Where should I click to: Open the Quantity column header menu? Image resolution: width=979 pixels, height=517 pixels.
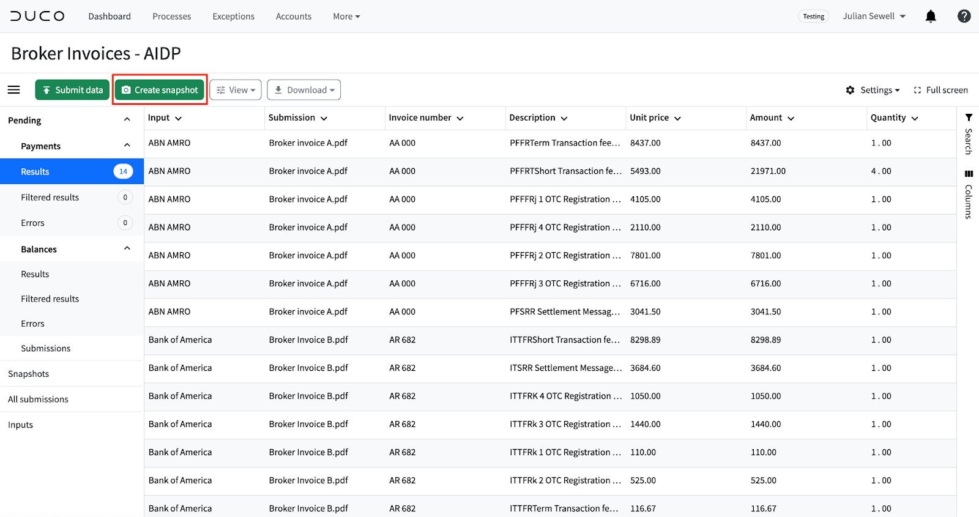(915, 118)
